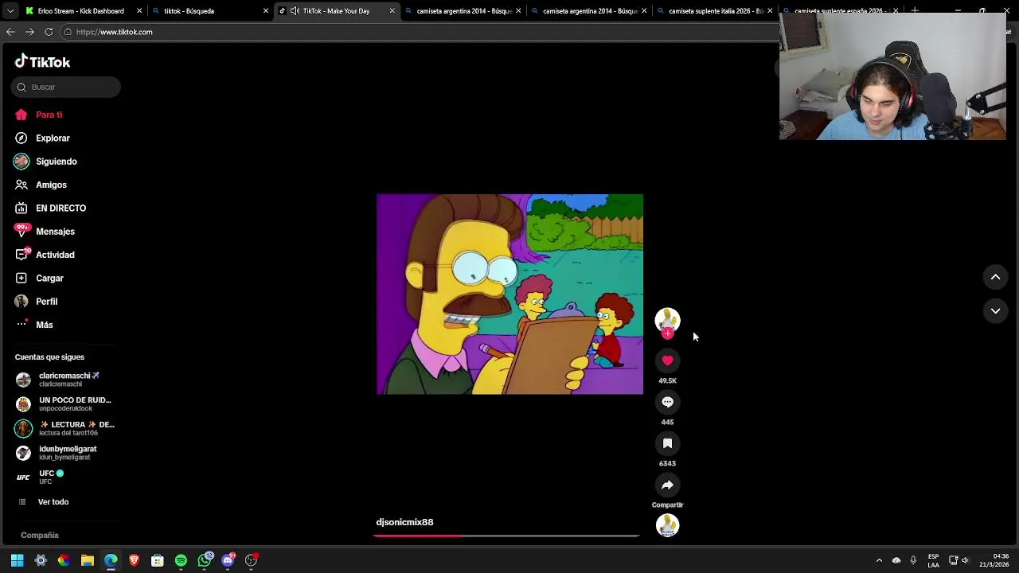Click Cuentas que sigues heading
The image size is (1019, 573).
(49, 357)
